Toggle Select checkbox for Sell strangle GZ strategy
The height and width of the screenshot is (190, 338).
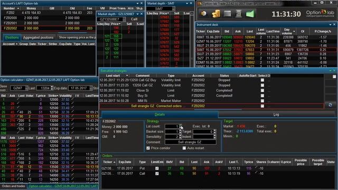coord(262,106)
